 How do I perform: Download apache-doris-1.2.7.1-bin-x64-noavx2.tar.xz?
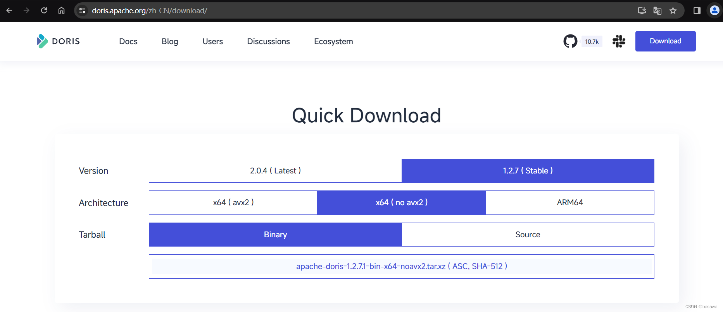pos(371,266)
